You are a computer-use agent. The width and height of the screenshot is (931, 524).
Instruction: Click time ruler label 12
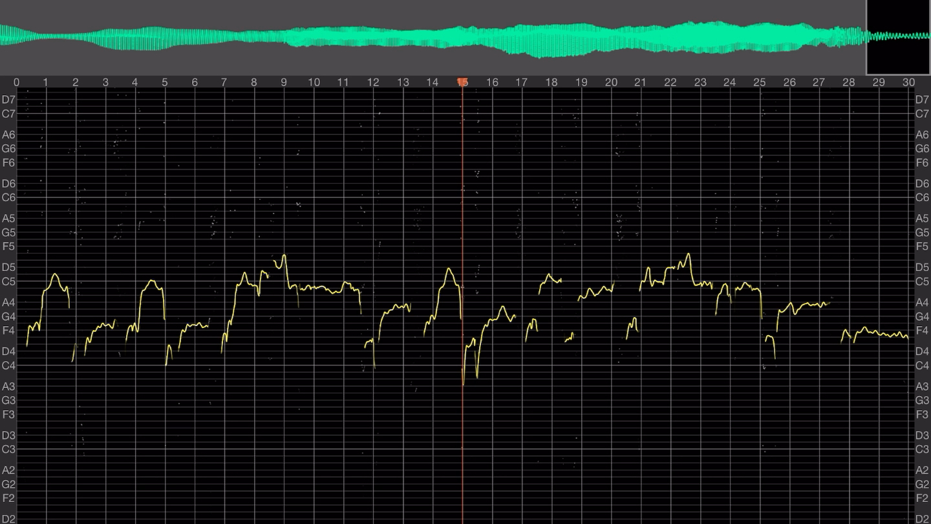373,82
